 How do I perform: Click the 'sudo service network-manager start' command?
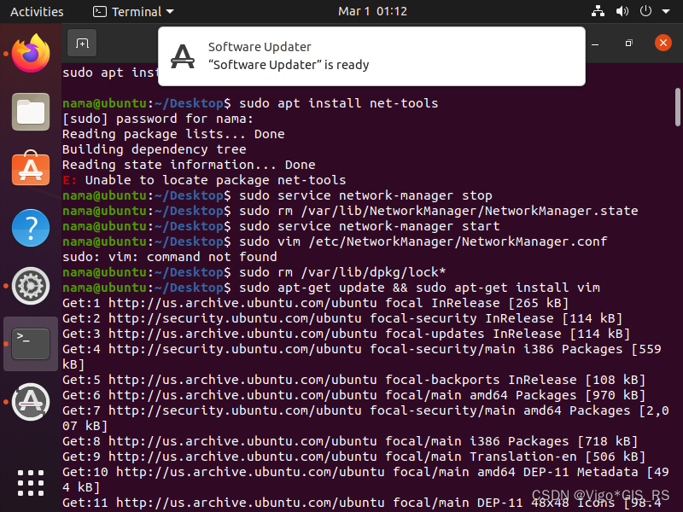click(370, 226)
